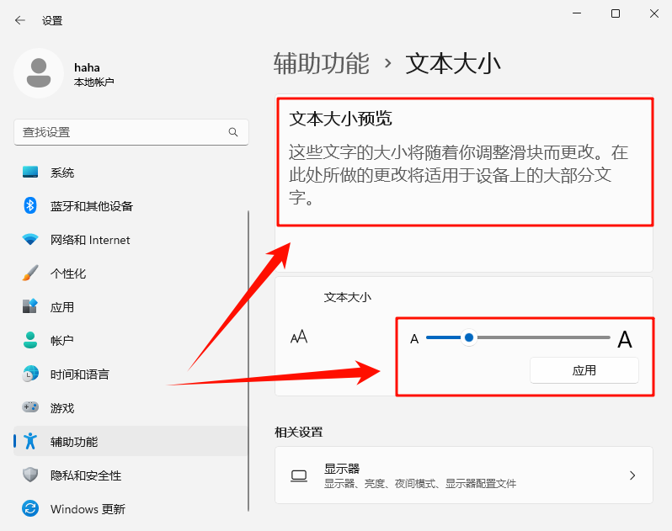Viewport: 672px width, 531px height.
Task: Open Windows 更新 page
Action: point(131,509)
